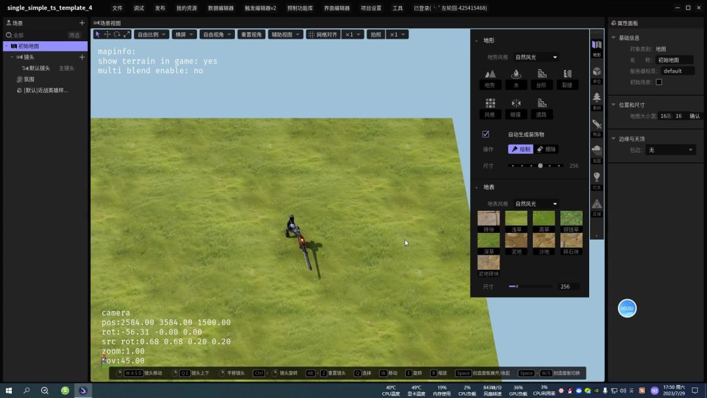
Task: Choose the 道路 (road) terrain tool
Action: coord(541,107)
